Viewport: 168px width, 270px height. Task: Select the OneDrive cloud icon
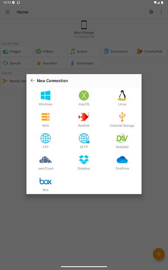click(x=122, y=159)
